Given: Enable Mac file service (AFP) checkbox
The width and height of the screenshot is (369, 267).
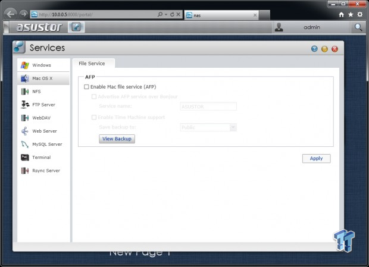Looking at the screenshot, I should coord(86,87).
